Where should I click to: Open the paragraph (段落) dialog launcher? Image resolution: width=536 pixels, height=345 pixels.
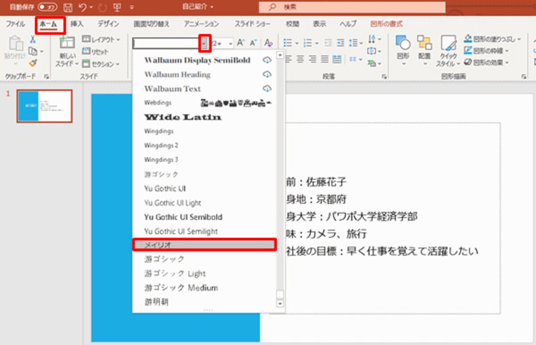pyautogui.click(x=384, y=77)
